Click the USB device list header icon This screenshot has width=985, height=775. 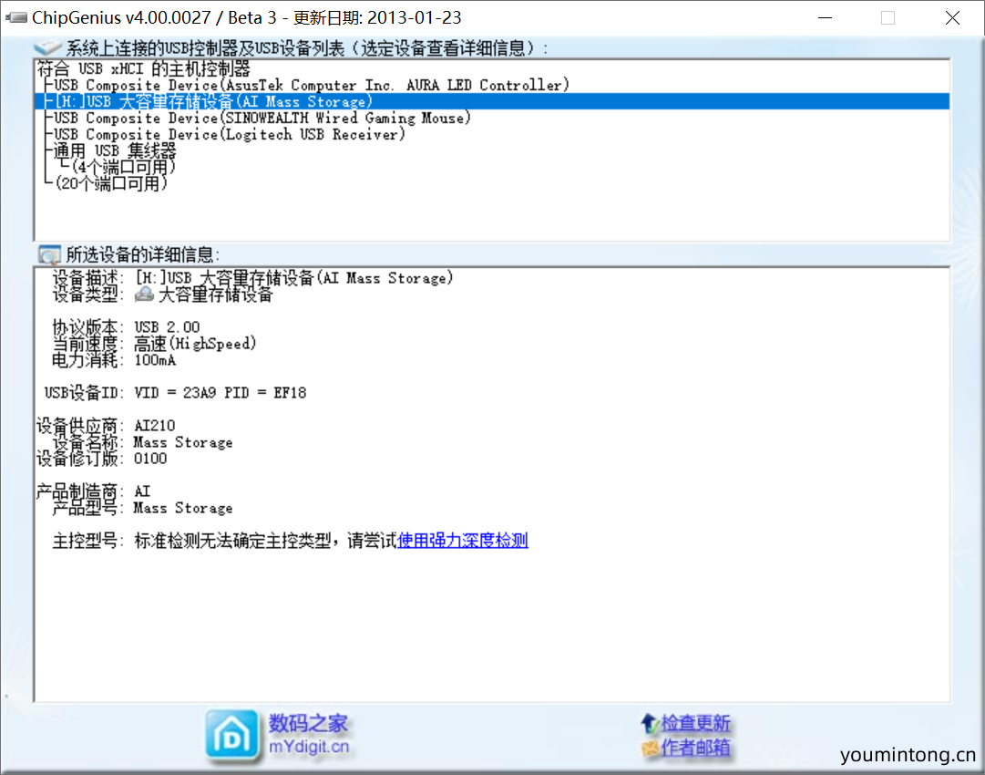pos(47,47)
